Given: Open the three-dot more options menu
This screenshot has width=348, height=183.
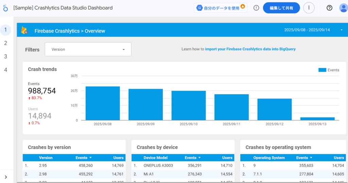Looking at the screenshot, I should (x=309, y=8).
